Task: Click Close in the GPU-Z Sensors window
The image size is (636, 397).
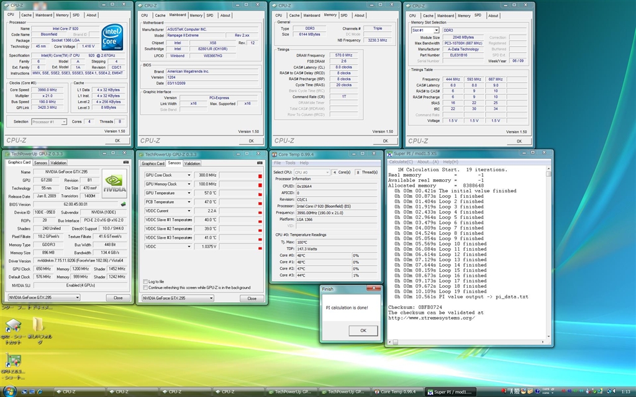Action: point(252,298)
